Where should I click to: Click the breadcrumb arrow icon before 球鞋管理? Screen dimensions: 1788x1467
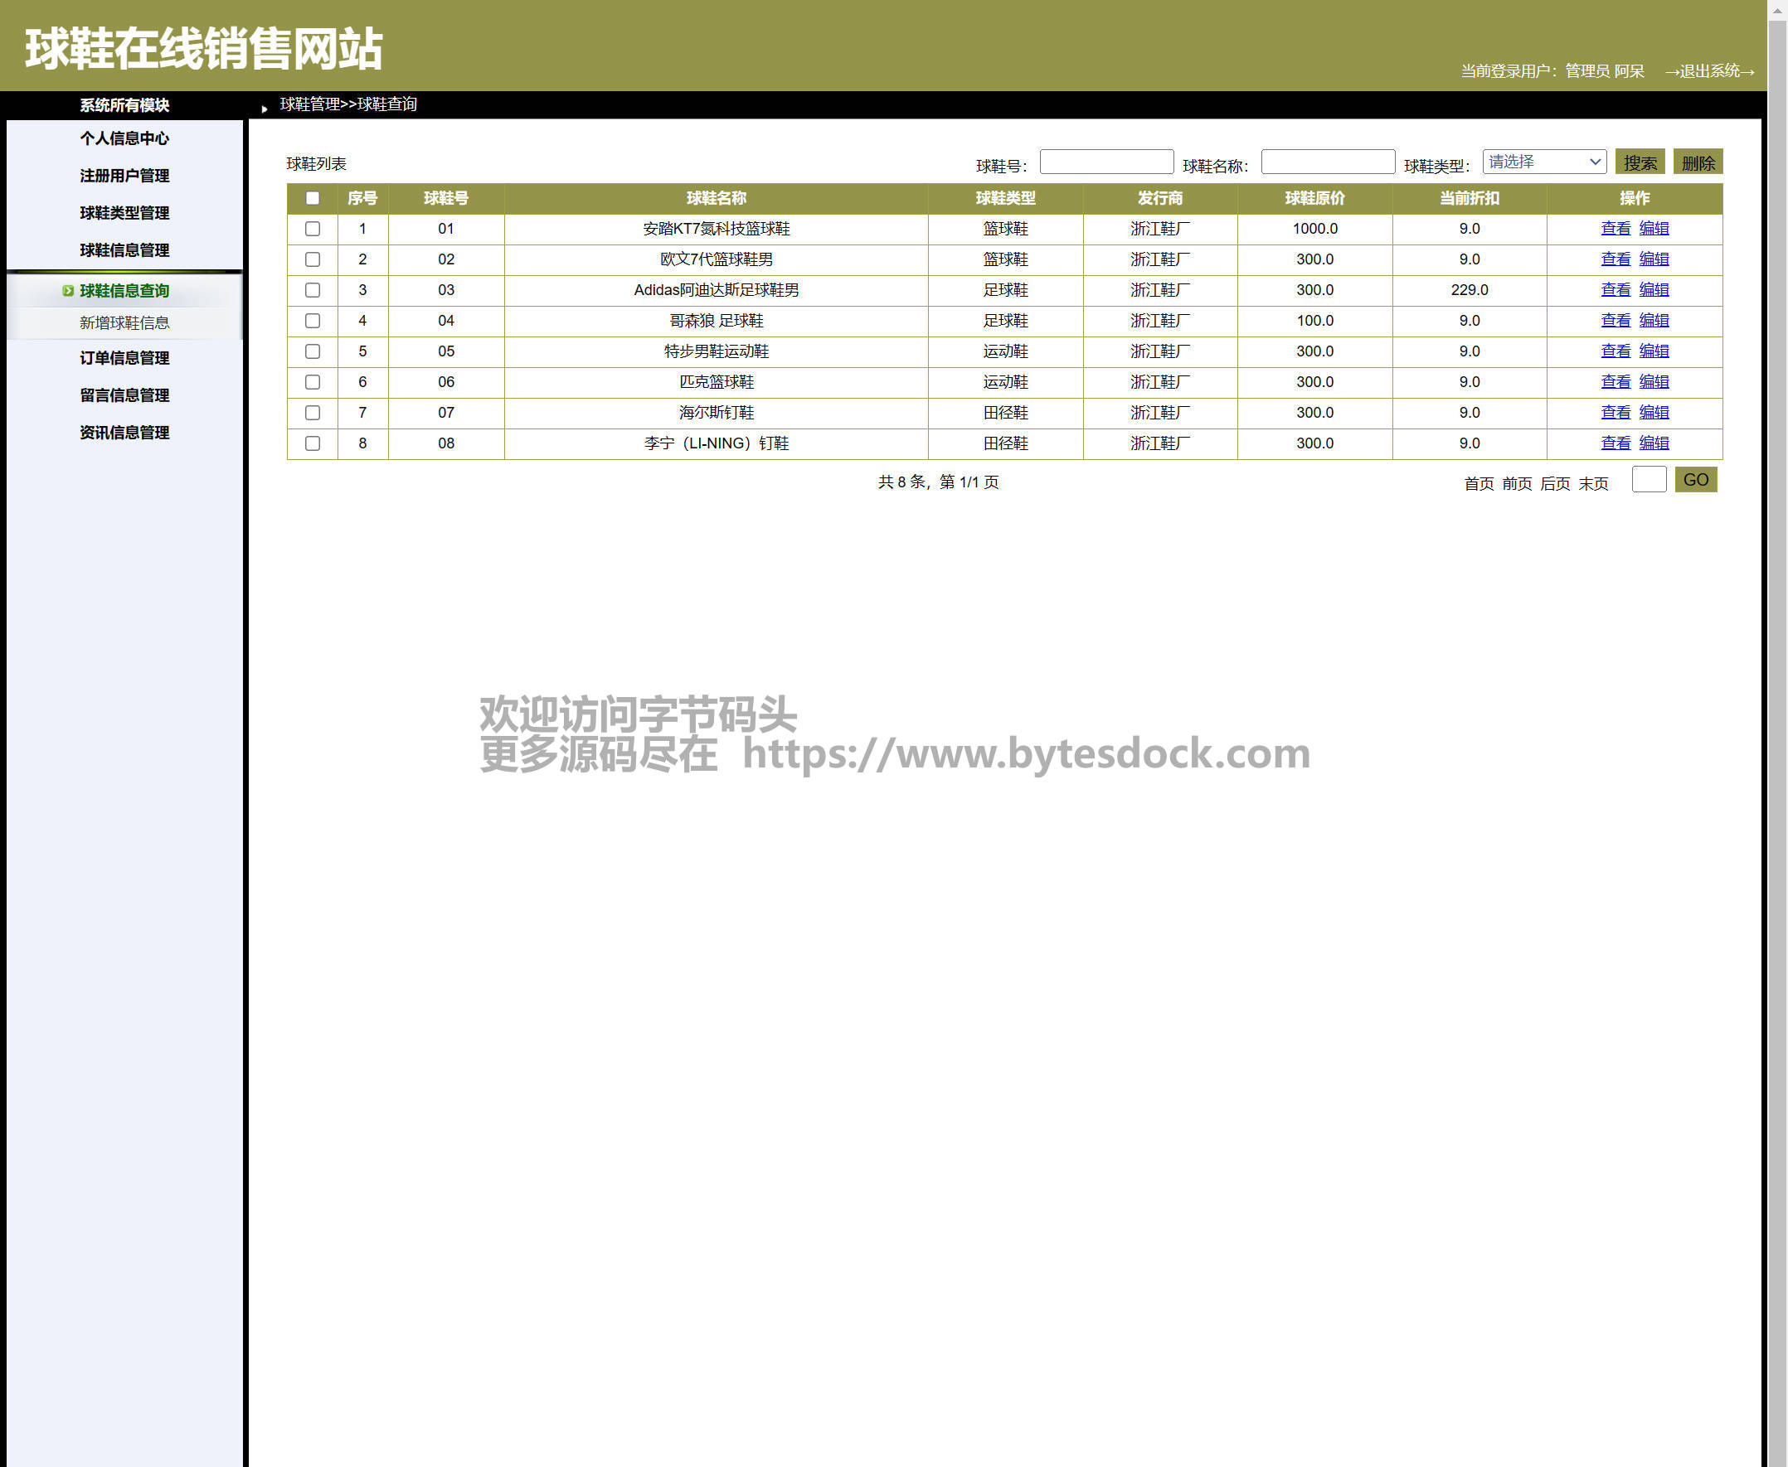point(265,109)
